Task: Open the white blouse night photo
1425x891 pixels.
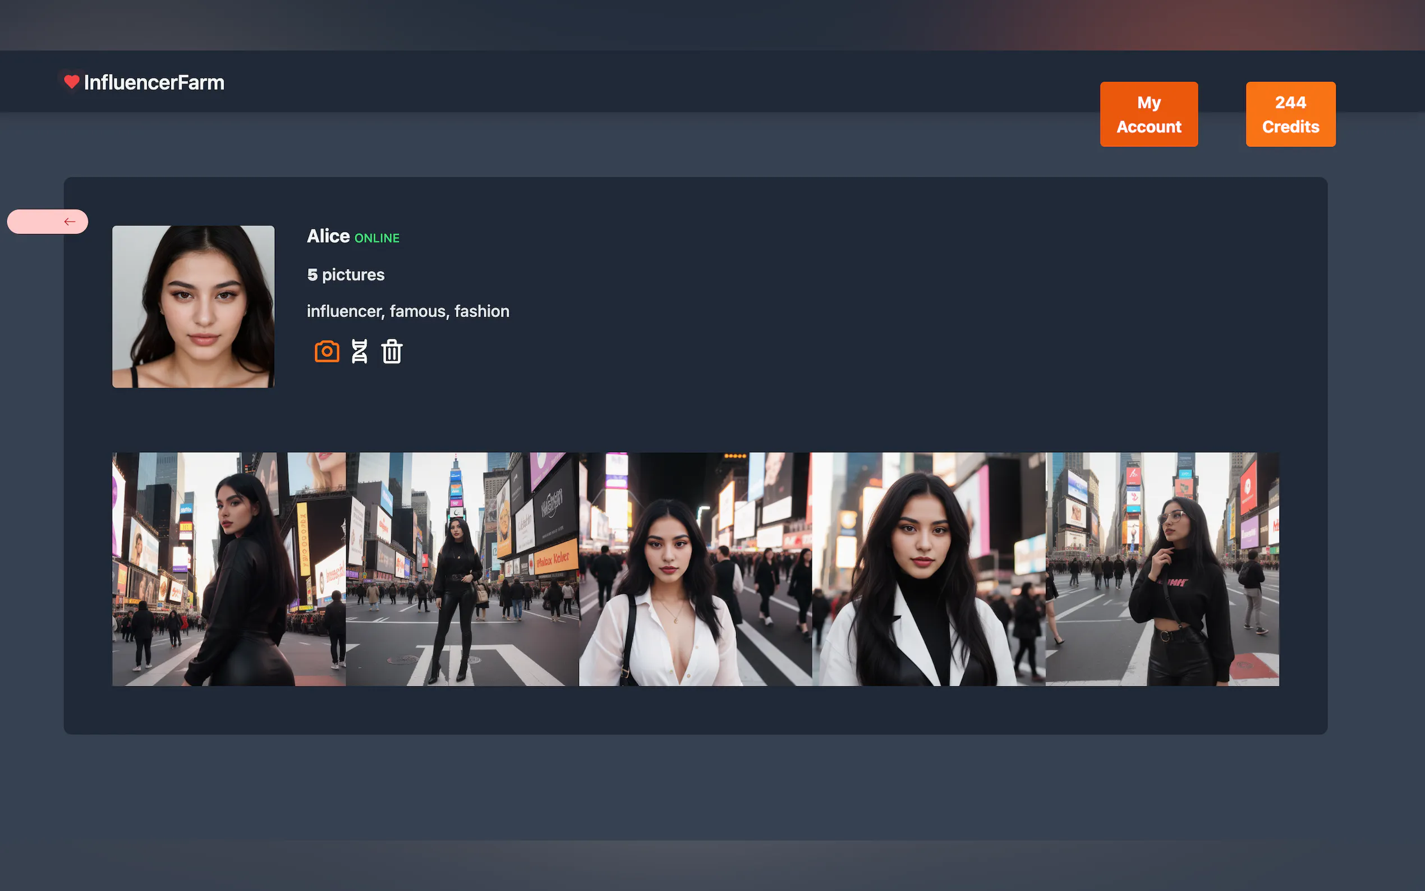Action: 695,569
